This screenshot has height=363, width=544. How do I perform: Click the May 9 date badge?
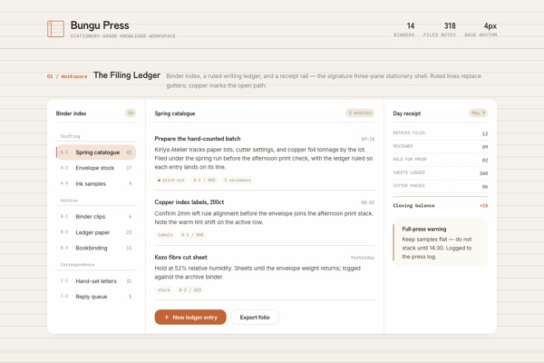(x=479, y=113)
